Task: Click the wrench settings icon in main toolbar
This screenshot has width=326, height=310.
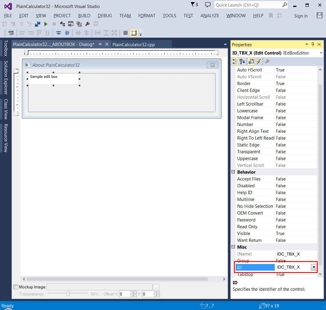Action: tap(88, 24)
